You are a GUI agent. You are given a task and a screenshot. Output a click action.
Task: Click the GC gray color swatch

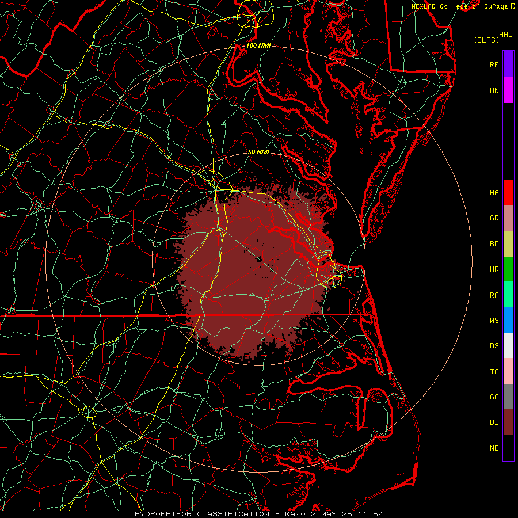(x=508, y=397)
